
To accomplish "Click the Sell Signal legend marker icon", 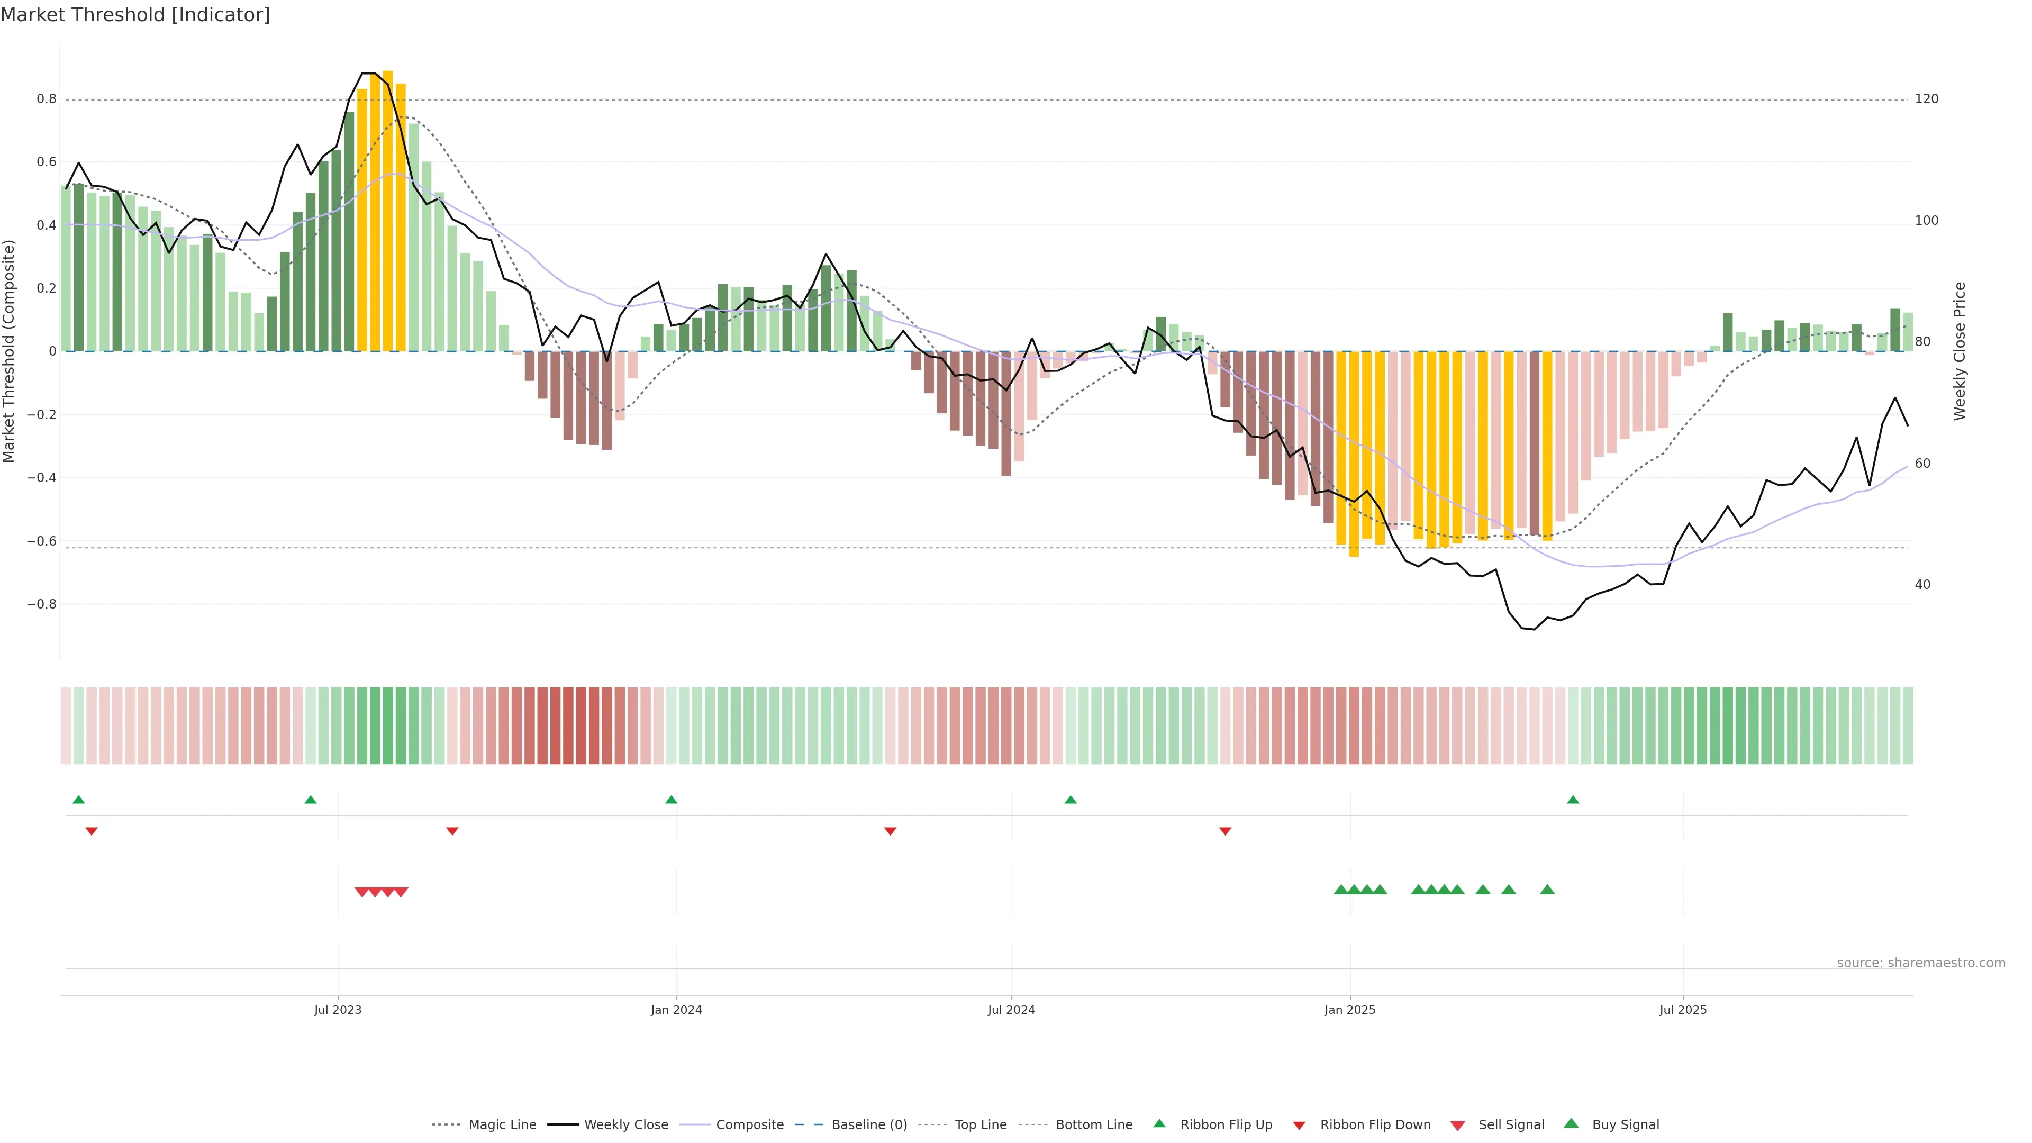I will [1458, 1126].
